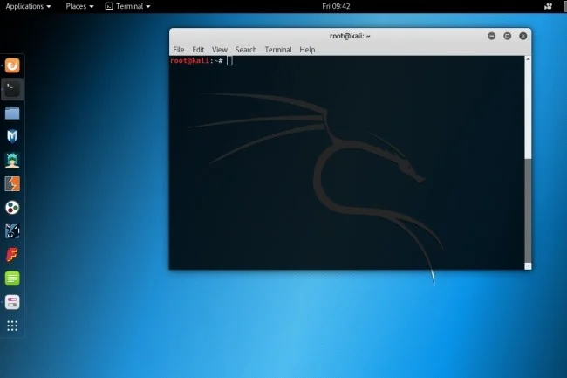Open the Terminal app menu in top bar
The height and width of the screenshot is (378, 567).
click(127, 6)
